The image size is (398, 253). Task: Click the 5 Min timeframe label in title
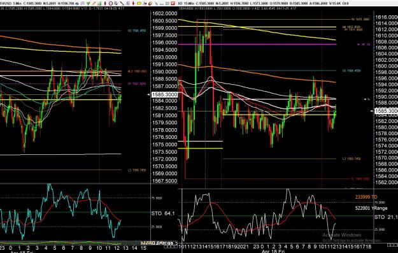coord(17,3)
